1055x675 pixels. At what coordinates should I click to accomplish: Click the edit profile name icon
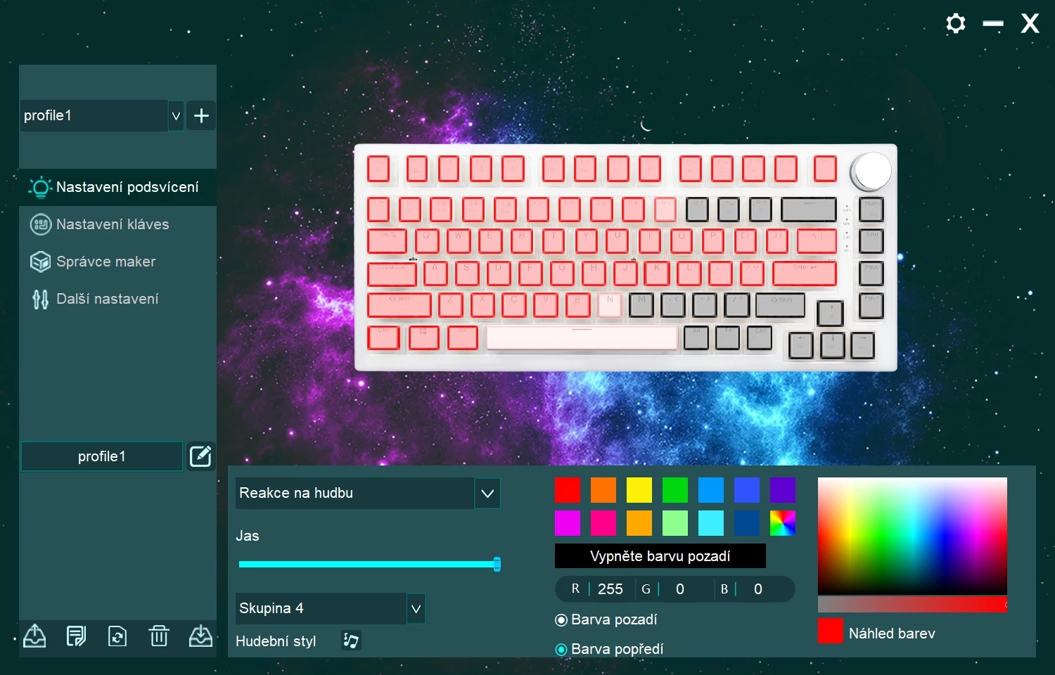tap(200, 456)
